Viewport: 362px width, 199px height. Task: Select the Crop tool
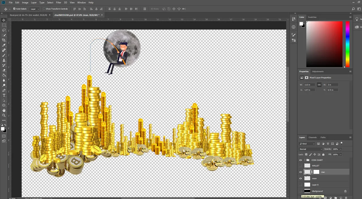[4, 40]
